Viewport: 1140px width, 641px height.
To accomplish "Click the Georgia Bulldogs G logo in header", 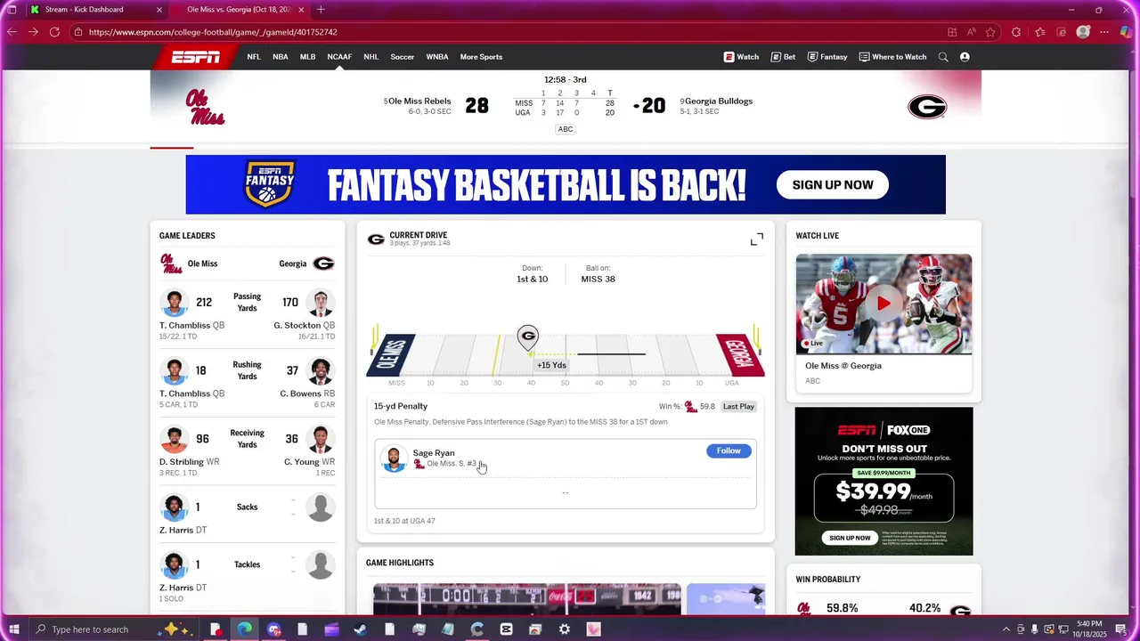I will (x=927, y=108).
